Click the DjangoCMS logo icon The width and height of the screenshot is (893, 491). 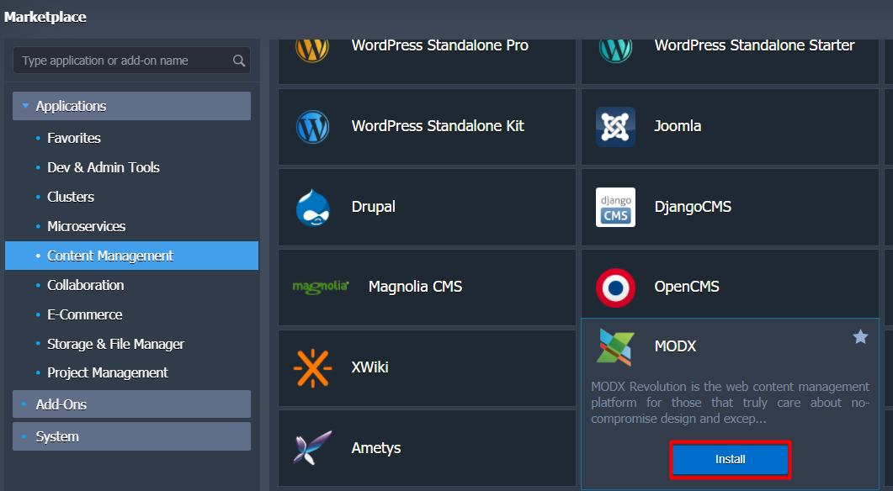[x=615, y=207]
